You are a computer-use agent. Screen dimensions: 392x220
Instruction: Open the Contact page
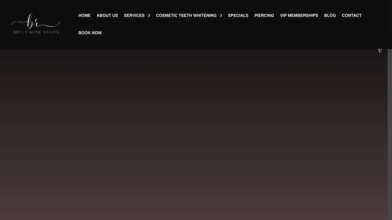tap(351, 15)
